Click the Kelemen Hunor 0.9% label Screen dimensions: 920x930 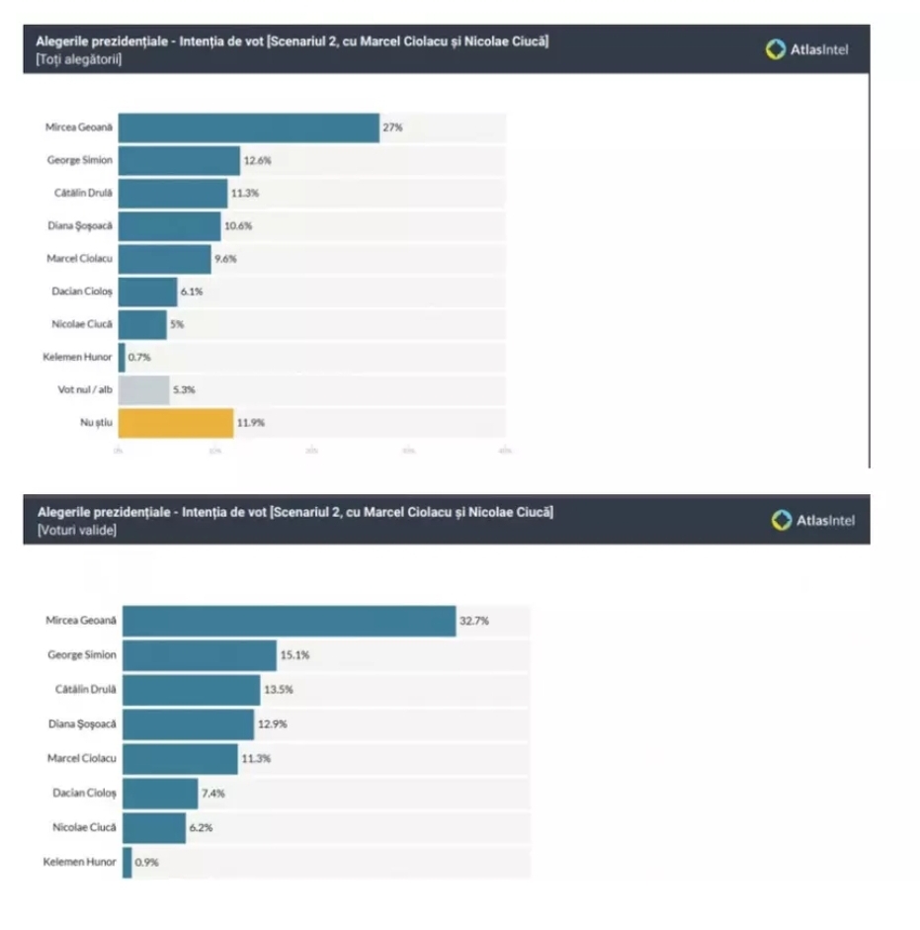146,862
